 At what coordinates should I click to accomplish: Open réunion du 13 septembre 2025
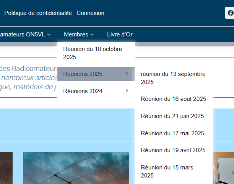(x=173, y=78)
